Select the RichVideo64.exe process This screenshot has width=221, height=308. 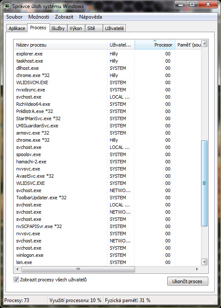[108, 104]
